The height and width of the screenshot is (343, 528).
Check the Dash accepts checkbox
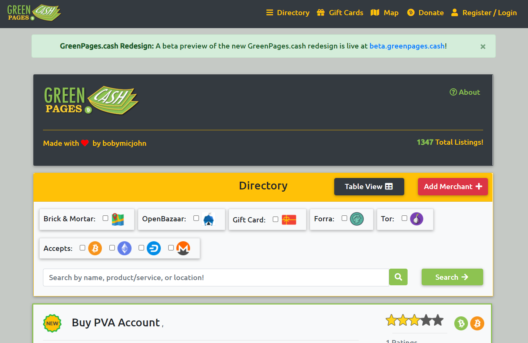pyautogui.click(x=141, y=248)
